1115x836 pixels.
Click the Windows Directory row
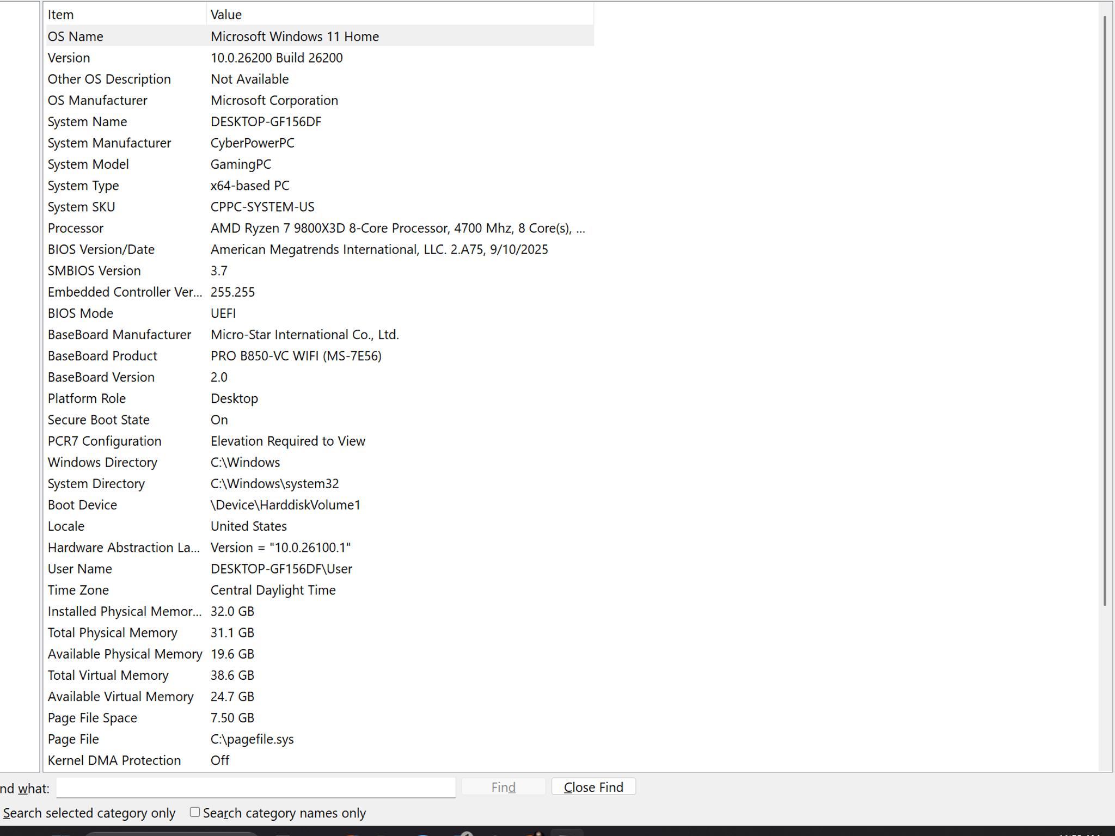click(320, 462)
